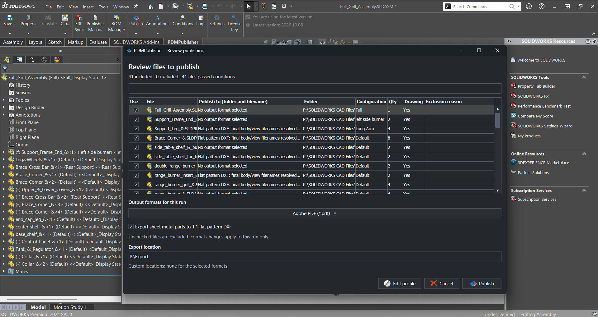Viewport: 598px width, 317px height.
Task: Click the Home icon in the title toolbar
Action: click(x=151, y=6)
